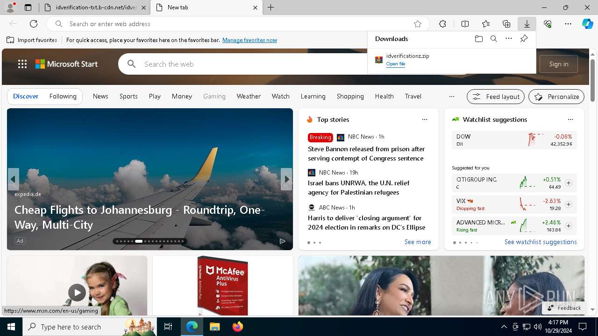Refresh the page with the reload icon
Screen dimensions: 598x336
[x=34, y=24]
